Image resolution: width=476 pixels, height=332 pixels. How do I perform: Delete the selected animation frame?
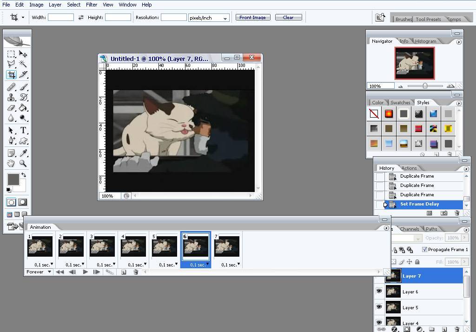[136, 272]
